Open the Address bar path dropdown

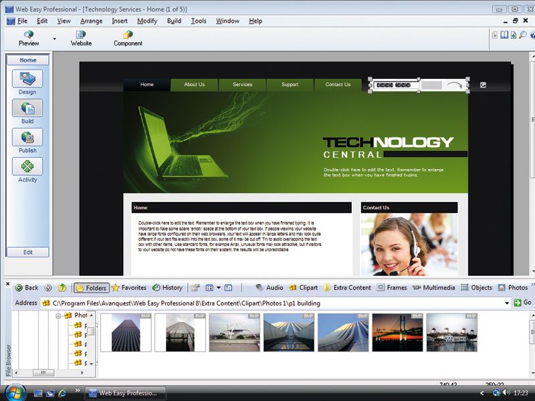(507, 302)
